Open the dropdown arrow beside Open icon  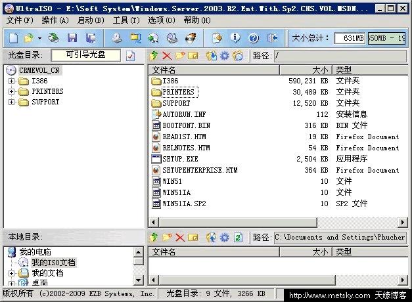(39, 38)
